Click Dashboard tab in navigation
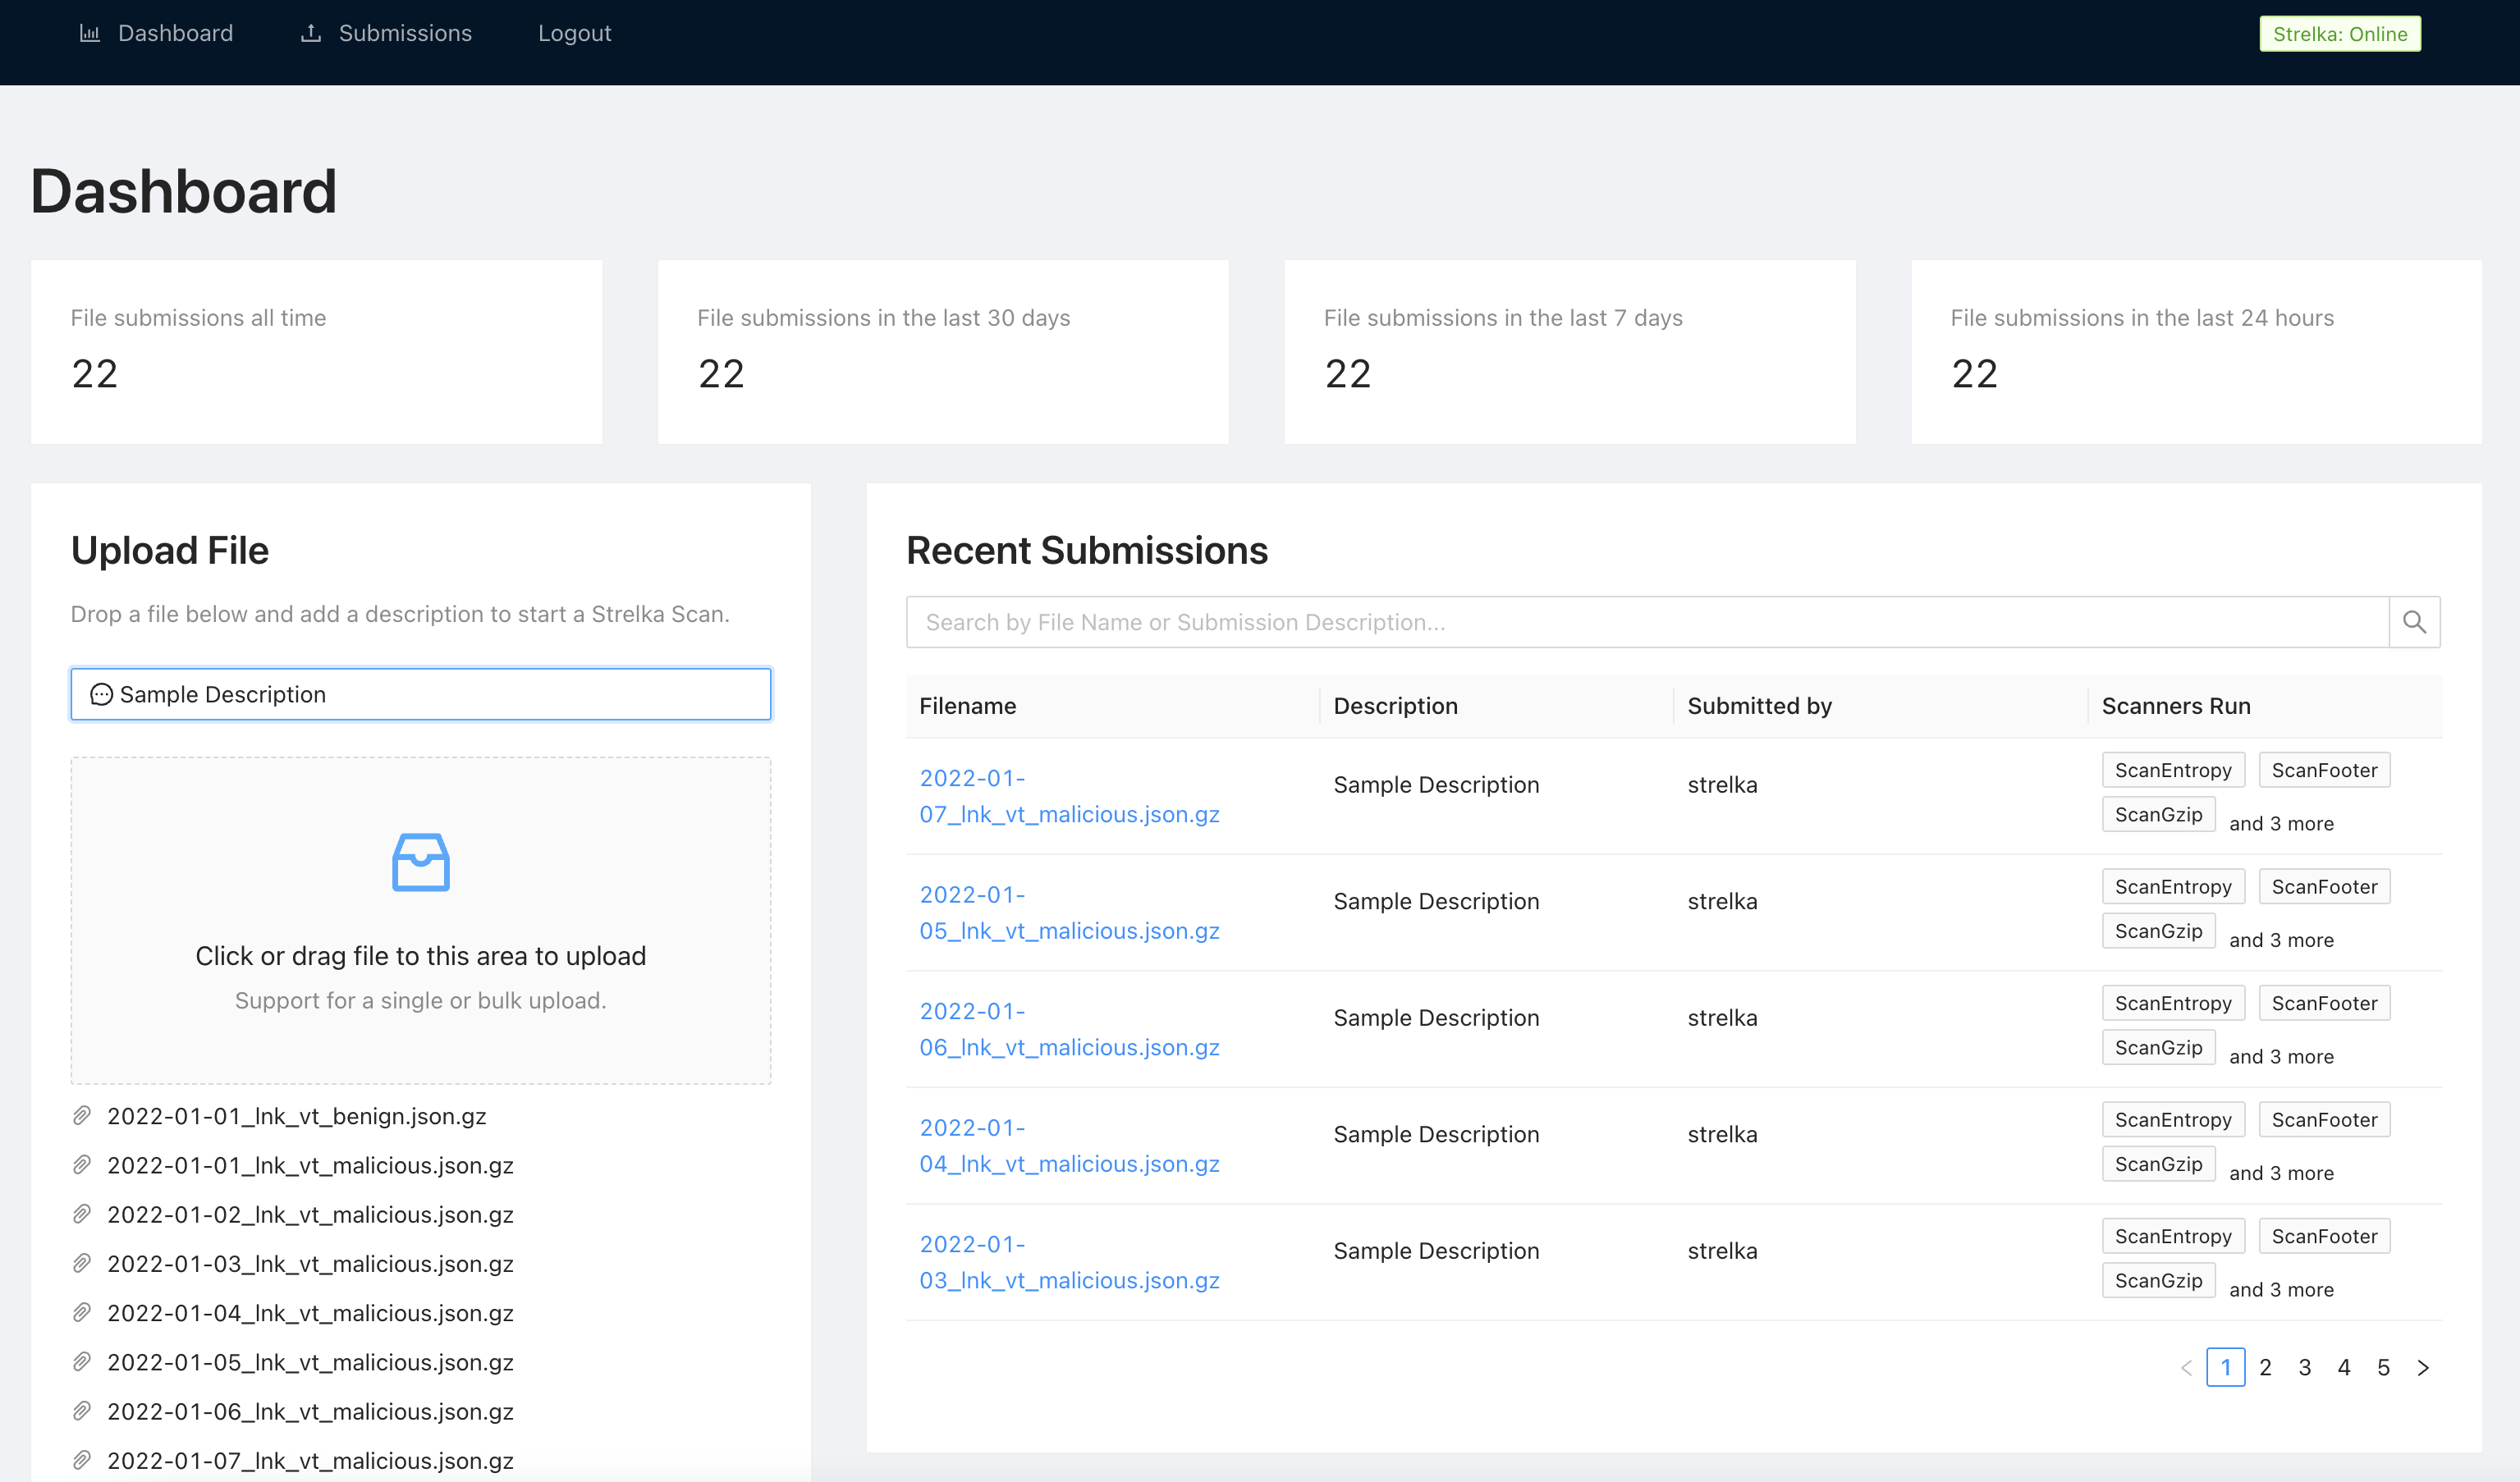The width and height of the screenshot is (2520, 1482). (153, 32)
